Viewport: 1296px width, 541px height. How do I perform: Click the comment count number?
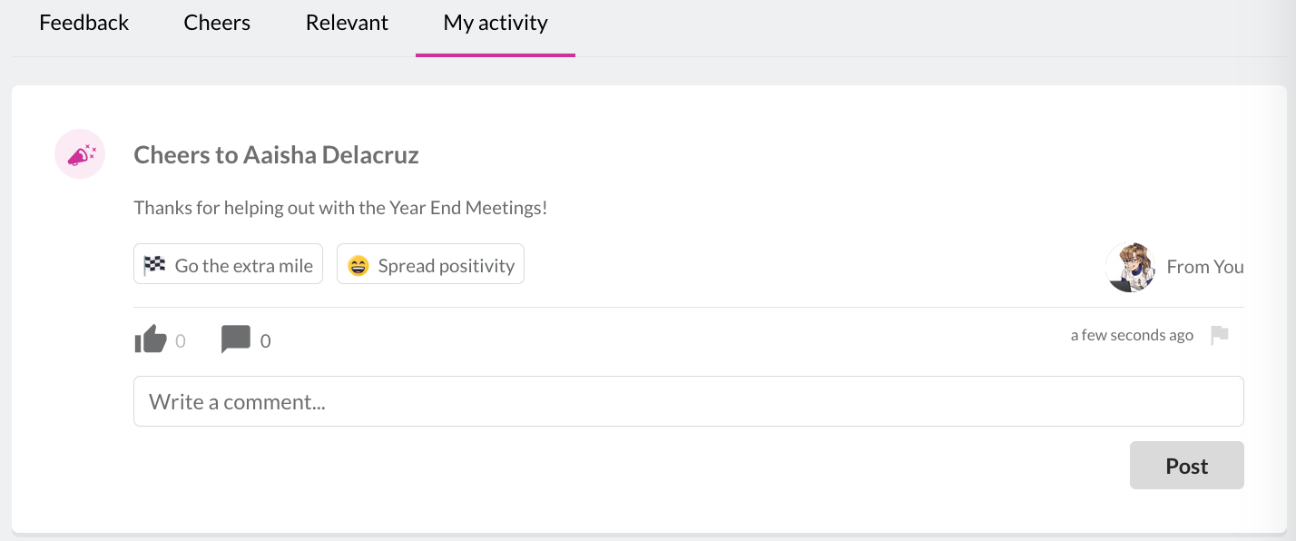265,341
